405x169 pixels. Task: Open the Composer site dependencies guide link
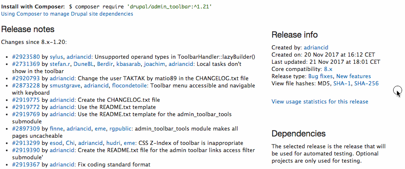67,14
